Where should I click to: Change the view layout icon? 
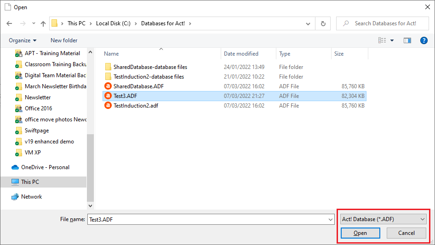[x=382, y=40]
